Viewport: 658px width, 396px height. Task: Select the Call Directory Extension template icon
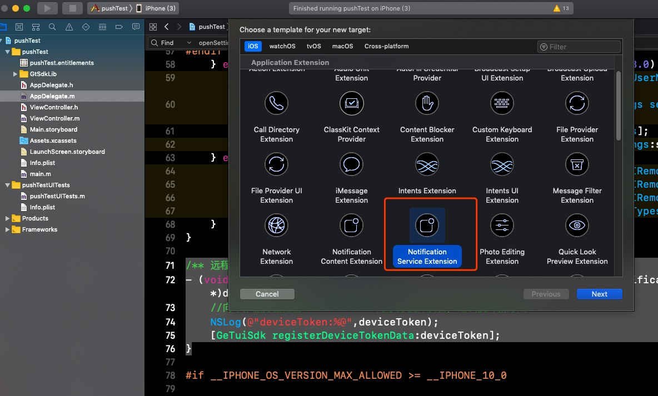click(x=276, y=103)
